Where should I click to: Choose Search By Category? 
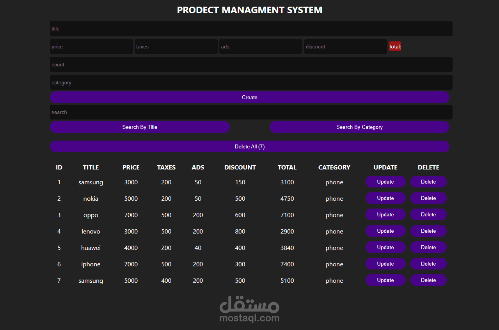[x=359, y=127]
